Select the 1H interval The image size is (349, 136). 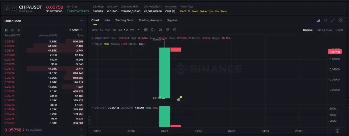point(114,30)
